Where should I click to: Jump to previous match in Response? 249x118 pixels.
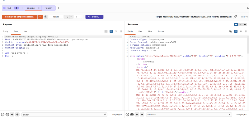click(137, 115)
